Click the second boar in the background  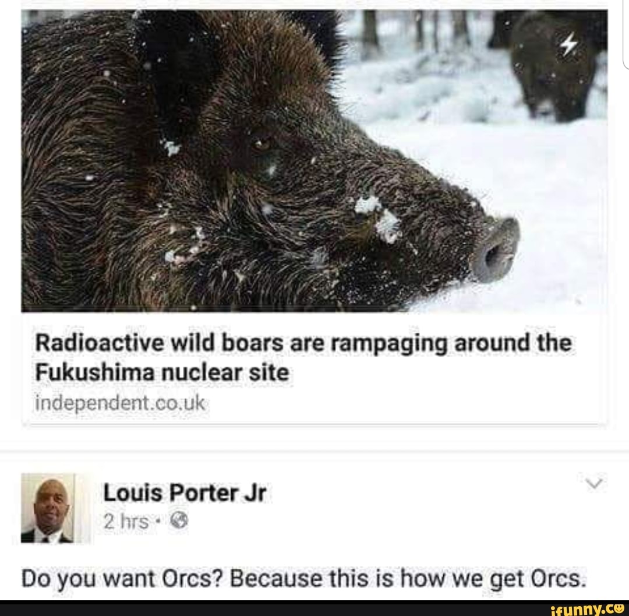[x=553, y=67]
